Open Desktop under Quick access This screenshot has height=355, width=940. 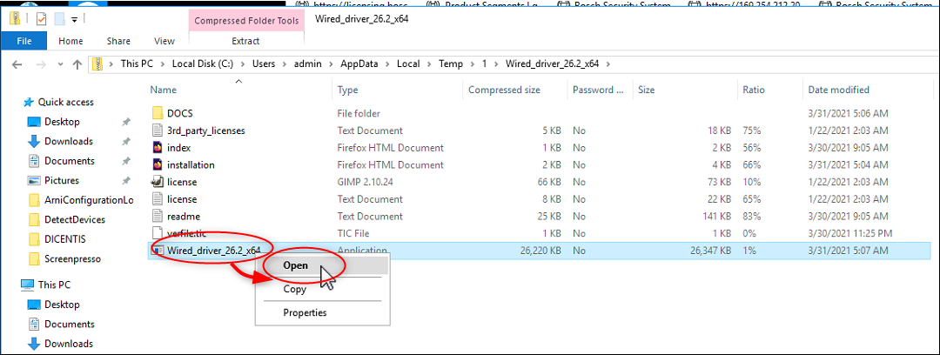(61, 122)
